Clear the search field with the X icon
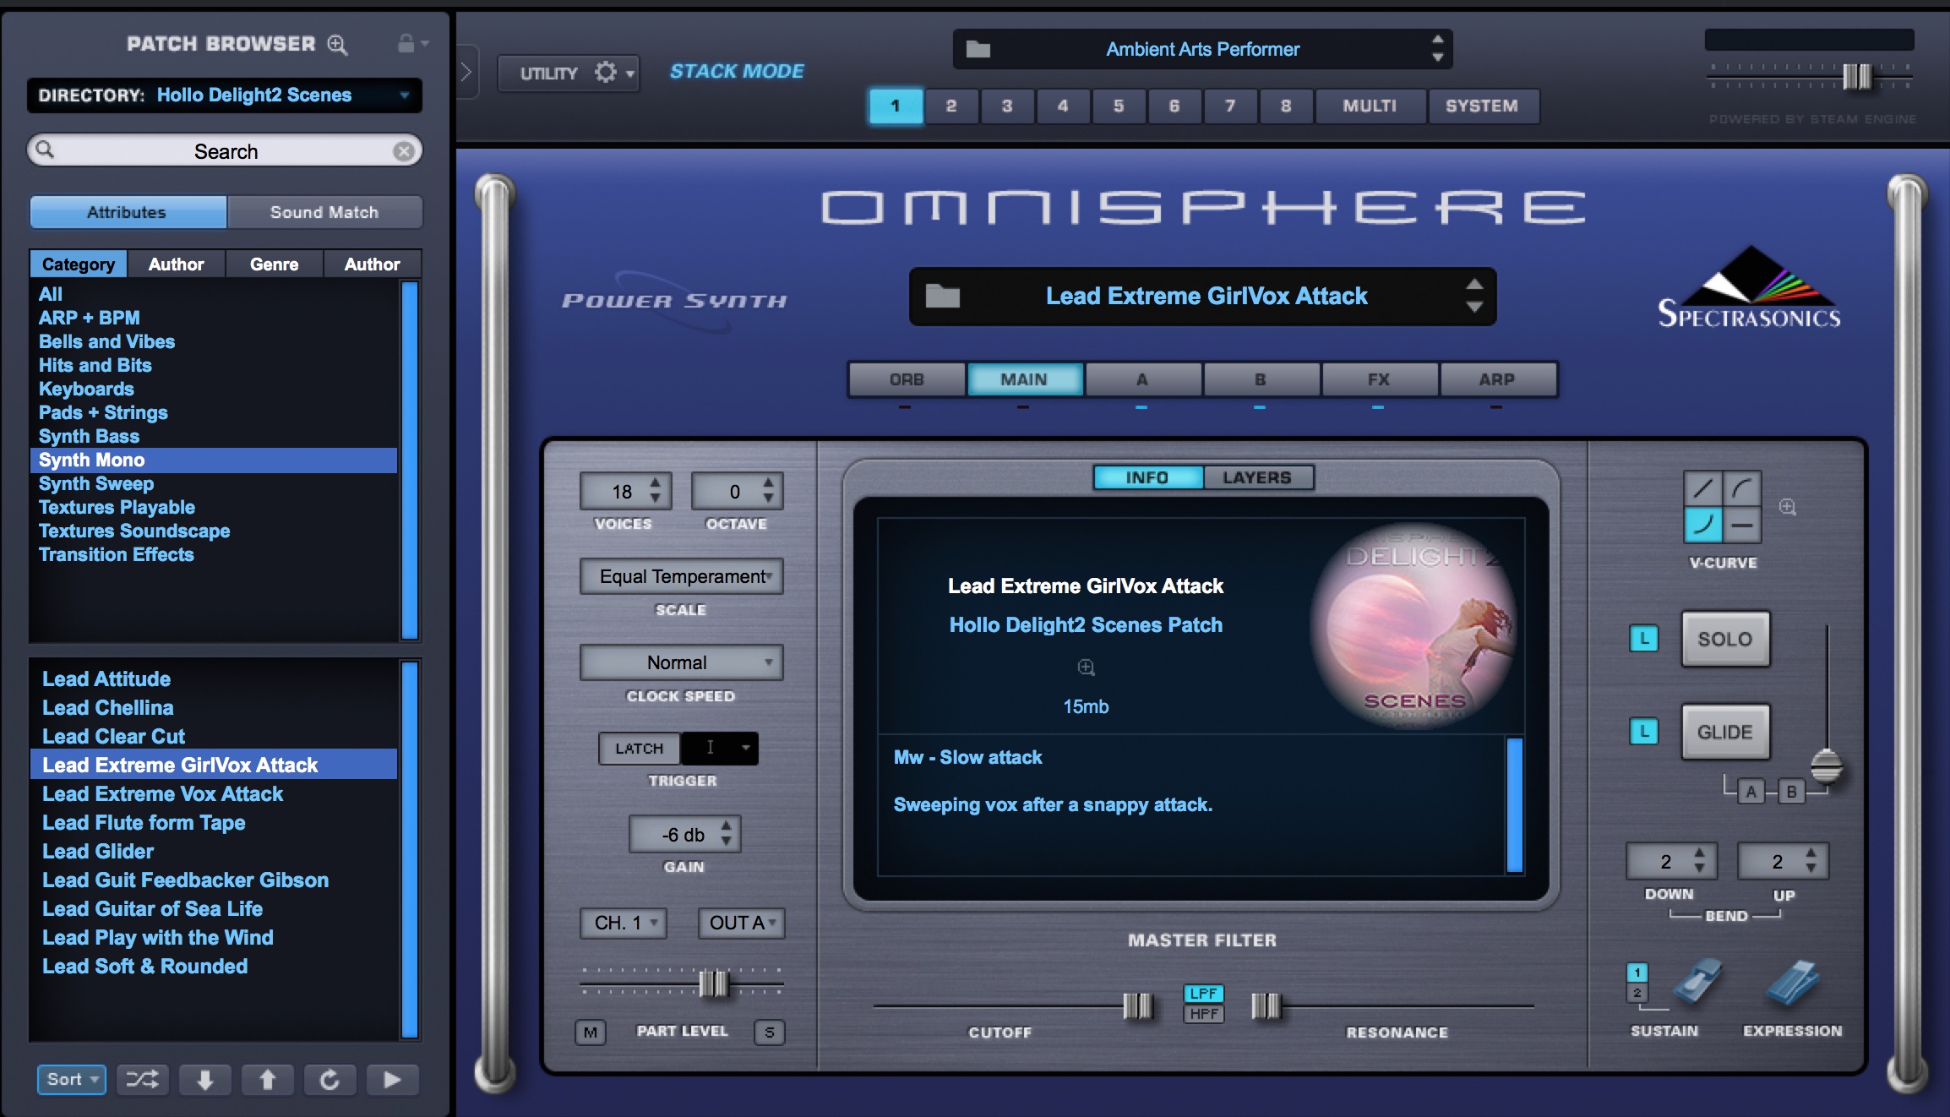The image size is (1950, 1117). pos(404,151)
